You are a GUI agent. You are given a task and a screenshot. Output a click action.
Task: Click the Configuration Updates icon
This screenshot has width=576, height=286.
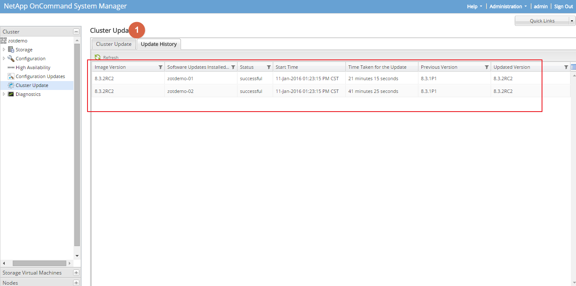click(x=11, y=76)
